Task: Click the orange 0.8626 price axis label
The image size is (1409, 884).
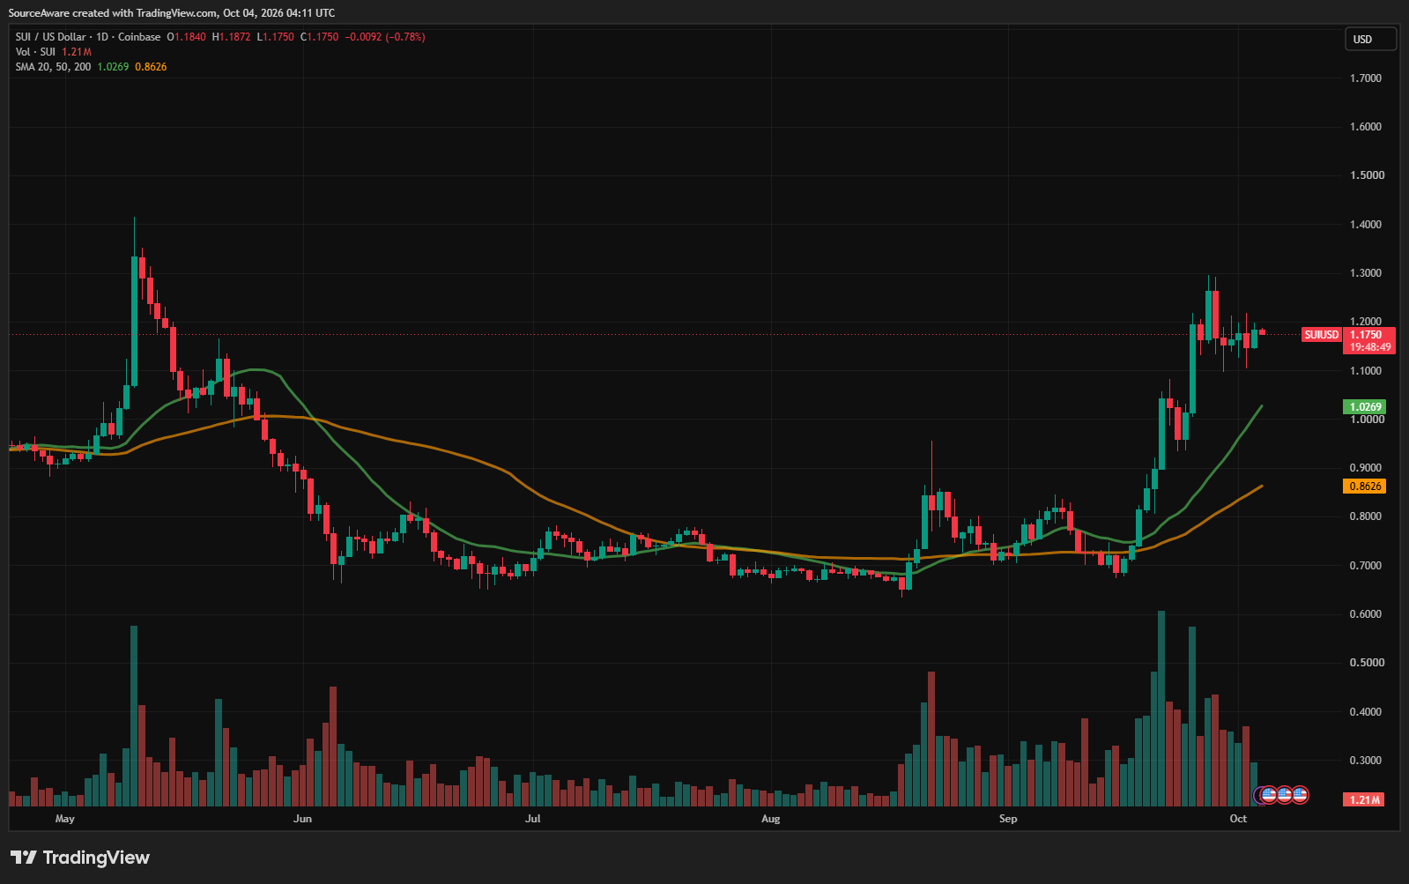Action: point(1365,487)
